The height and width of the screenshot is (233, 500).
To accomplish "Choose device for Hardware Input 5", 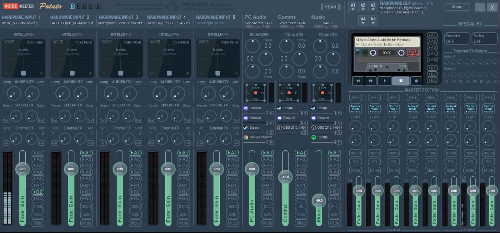I will [x=210, y=23].
